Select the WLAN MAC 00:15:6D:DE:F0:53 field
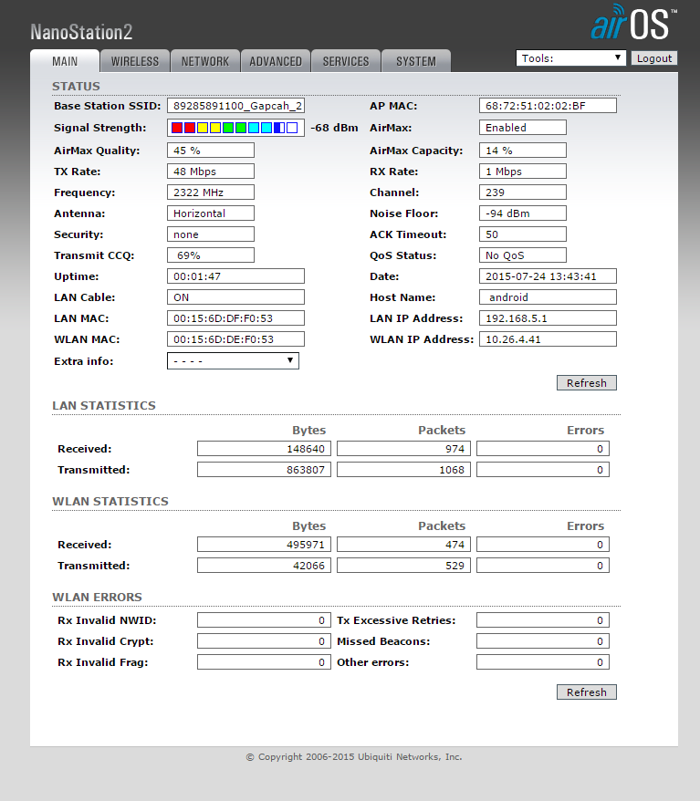 click(x=235, y=338)
